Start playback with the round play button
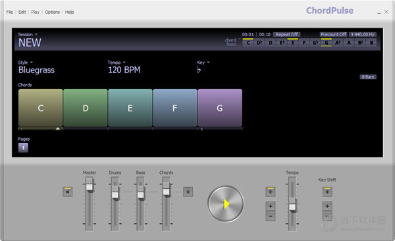 [x=226, y=203]
